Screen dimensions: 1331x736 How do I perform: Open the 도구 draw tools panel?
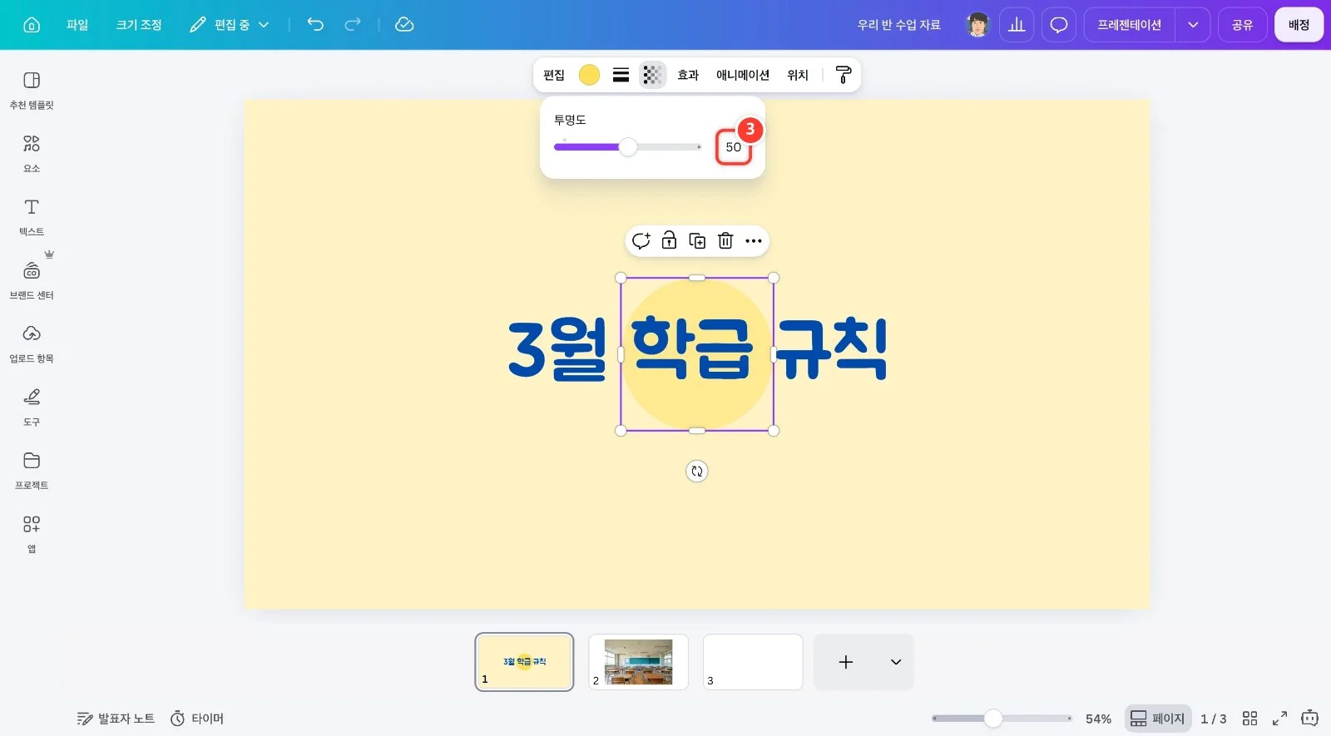[x=32, y=407]
